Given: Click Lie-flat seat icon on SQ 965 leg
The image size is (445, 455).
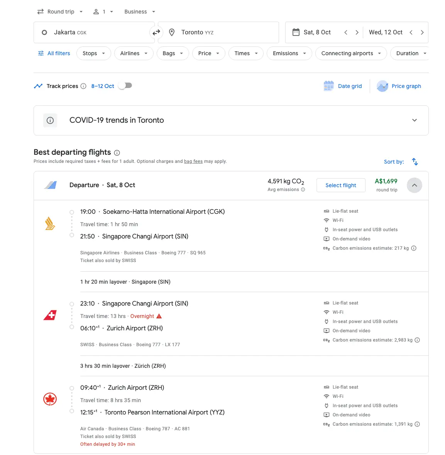Looking at the screenshot, I should coord(327,211).
